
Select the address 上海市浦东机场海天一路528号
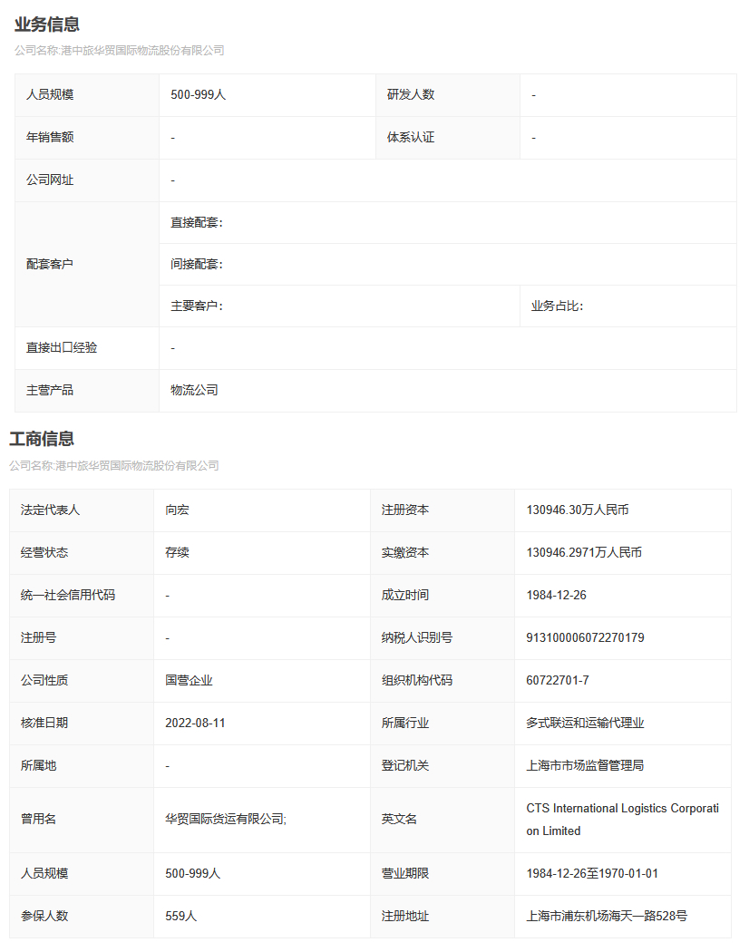(x=607, y=916)
